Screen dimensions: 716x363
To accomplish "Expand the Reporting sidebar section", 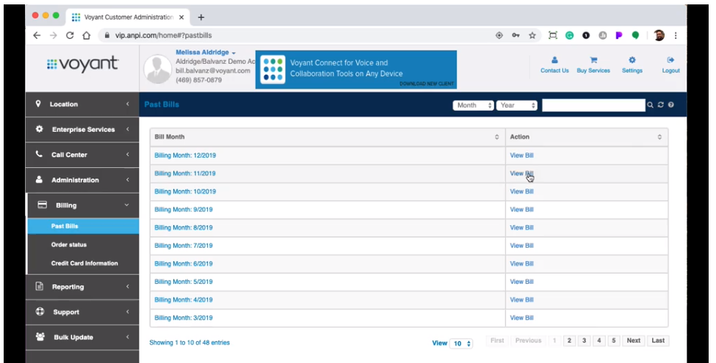I will coord(82,287).
